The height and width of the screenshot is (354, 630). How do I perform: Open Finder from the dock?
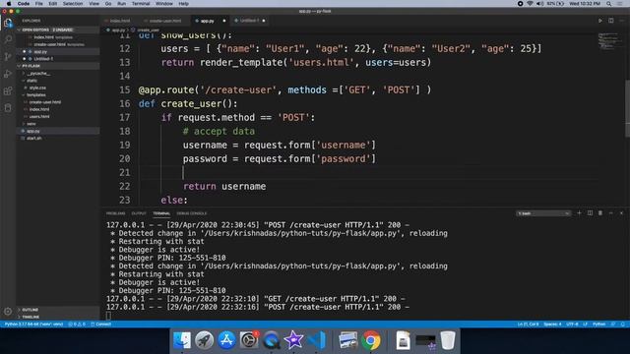(182, 340)
